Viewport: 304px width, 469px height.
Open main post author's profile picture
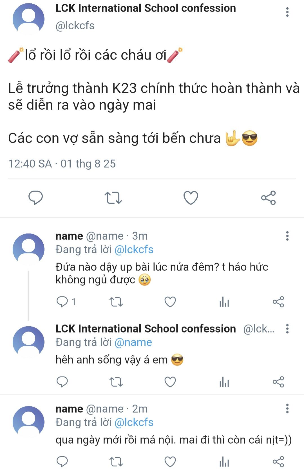28,19
